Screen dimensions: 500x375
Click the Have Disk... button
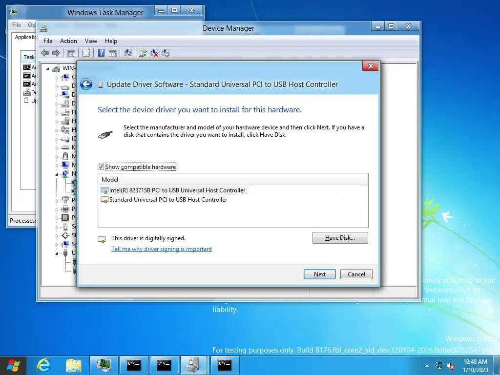(340, 238)
